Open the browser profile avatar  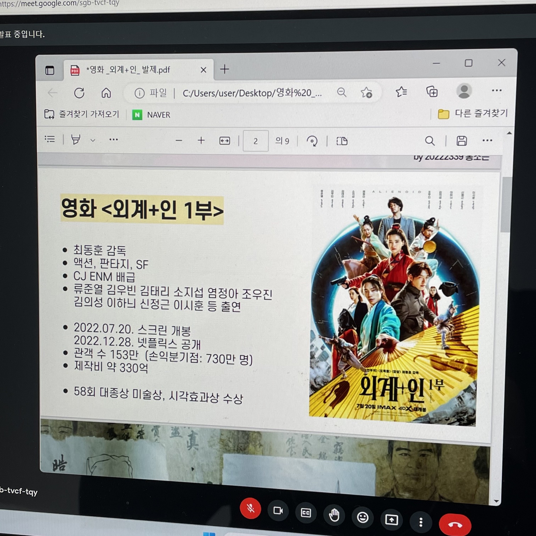click(464, 91)
